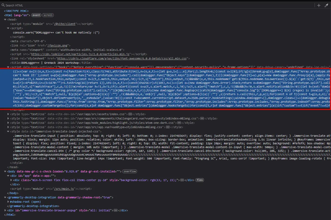Toggle the scroll badge on html element
This screenshot has width=331, height=220.
pos(48,15)
